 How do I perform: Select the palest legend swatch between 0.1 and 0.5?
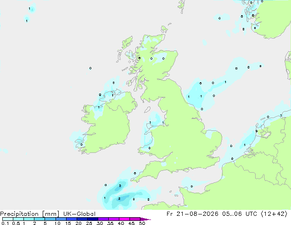[x=8, y=219]
